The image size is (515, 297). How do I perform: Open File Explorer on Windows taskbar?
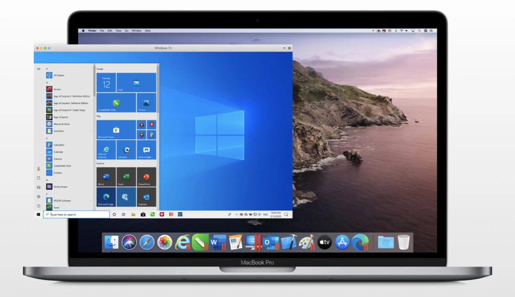133,214
